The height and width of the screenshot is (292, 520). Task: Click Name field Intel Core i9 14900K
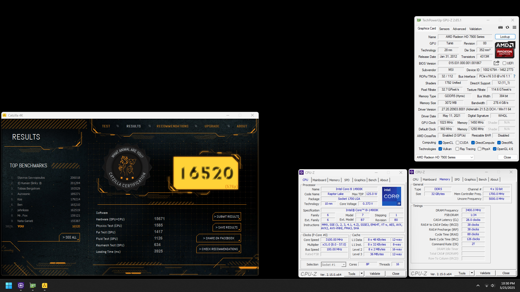click(x=349, y=189)
